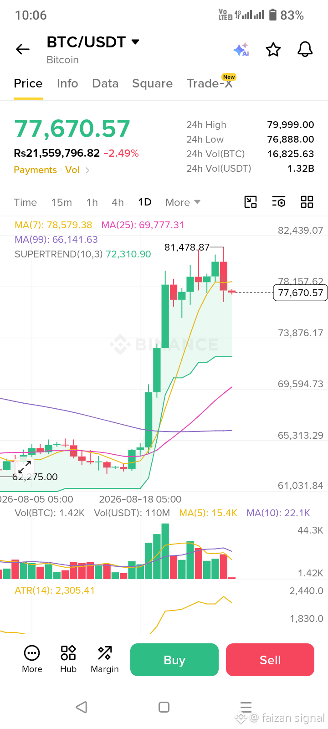Tap the Rs21,559,796.82 converted price
328x729 pixels.
point(57,153)
